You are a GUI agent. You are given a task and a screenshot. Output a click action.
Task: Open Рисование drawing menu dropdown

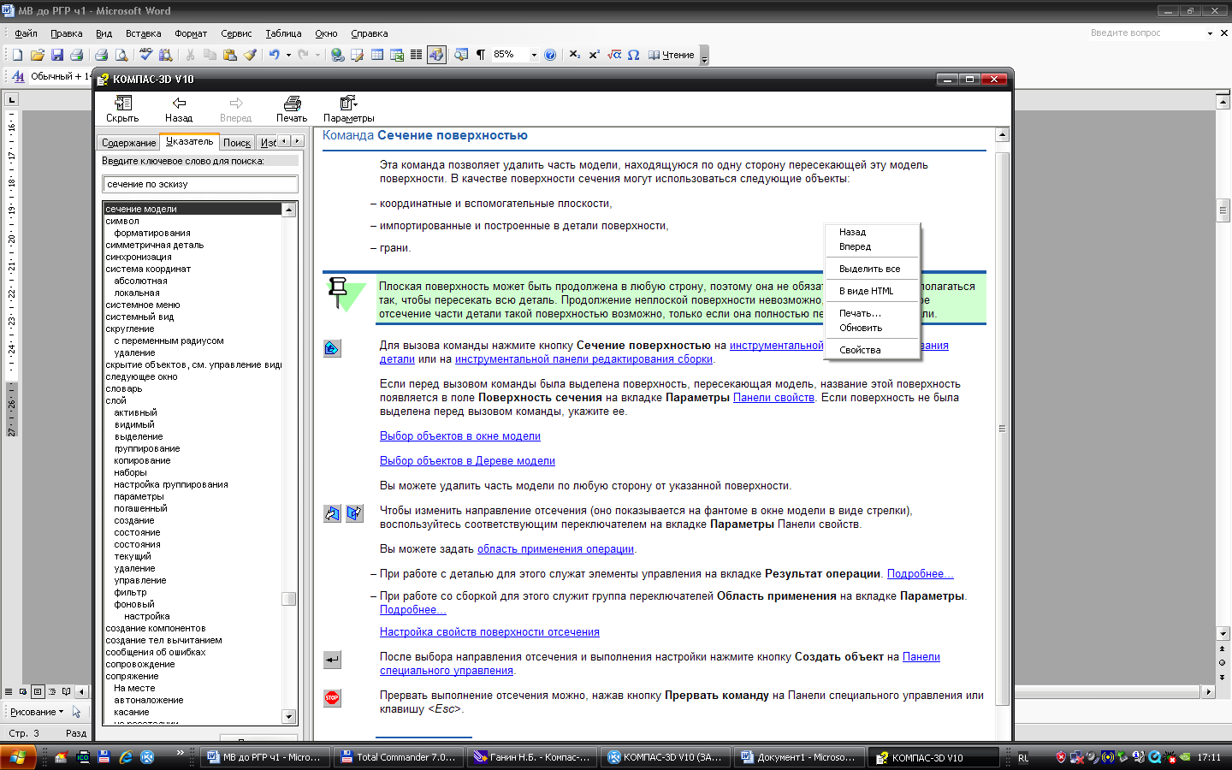click(36, 712)
